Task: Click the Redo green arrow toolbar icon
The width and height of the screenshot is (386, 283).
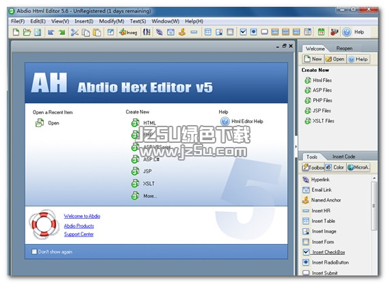Action: [62, 32]
